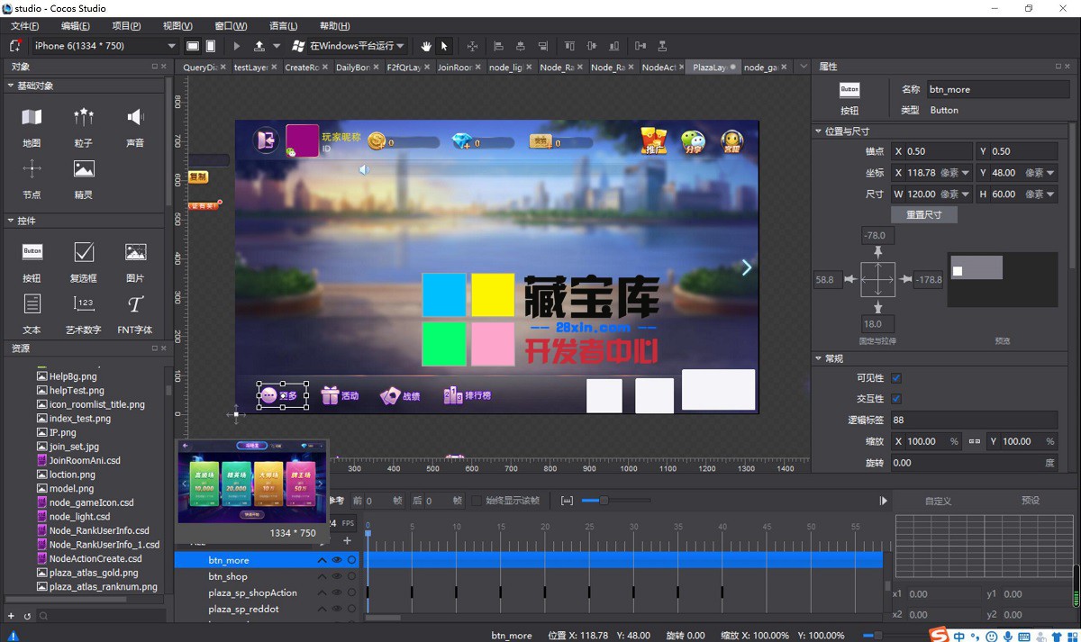Toggle the 交互性 interactivity checkbox
The image size is (1081, 642).
896,399
